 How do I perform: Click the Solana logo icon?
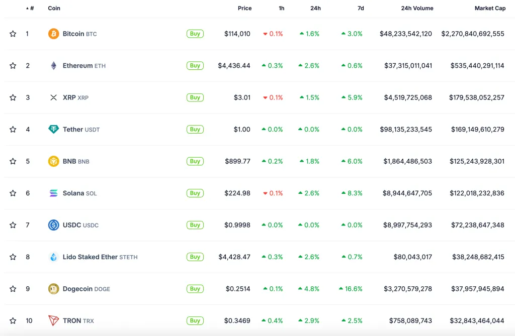[x=53, y=193]
